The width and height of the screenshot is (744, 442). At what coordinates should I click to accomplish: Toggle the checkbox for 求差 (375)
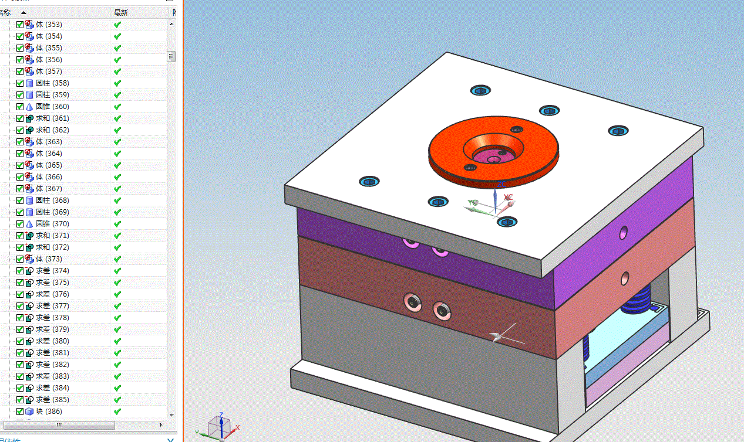point(20,282)
